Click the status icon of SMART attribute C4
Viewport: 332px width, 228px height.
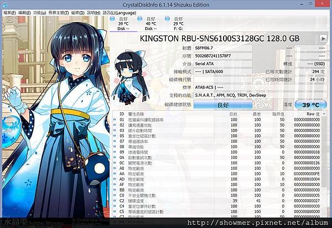pos(115,206)
